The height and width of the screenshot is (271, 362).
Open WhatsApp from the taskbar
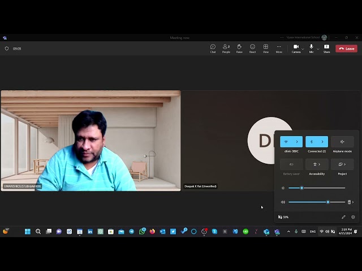click(x=142, y=231)
